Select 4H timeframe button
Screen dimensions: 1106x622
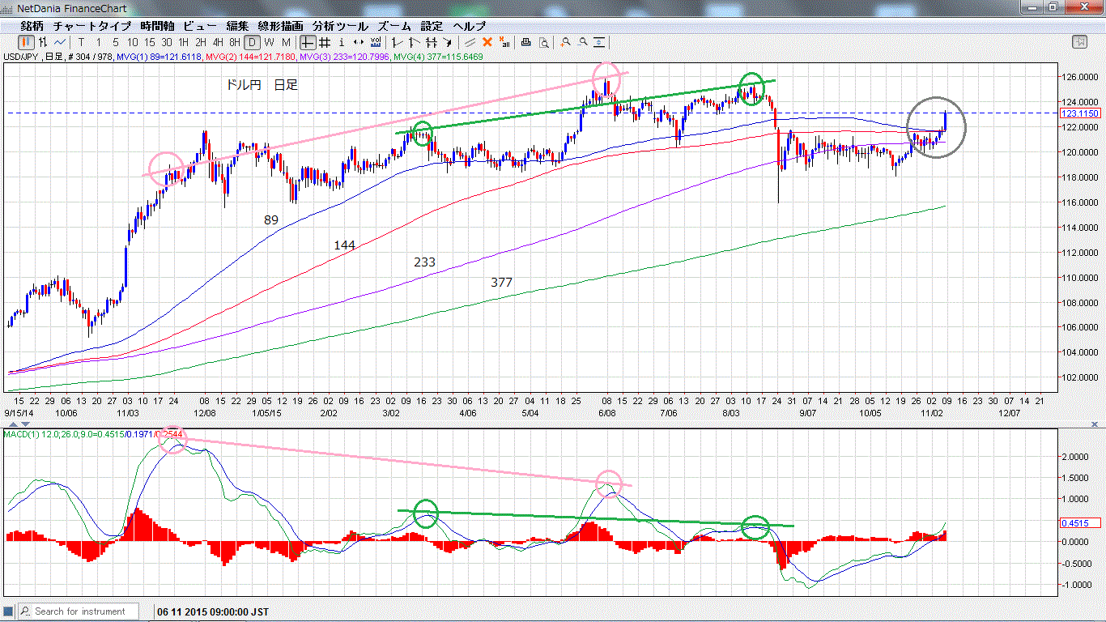[x=218, y=42]
